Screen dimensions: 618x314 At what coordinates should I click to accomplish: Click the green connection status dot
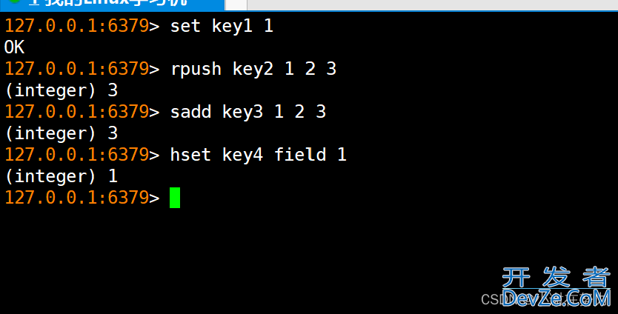coord(15,1)
